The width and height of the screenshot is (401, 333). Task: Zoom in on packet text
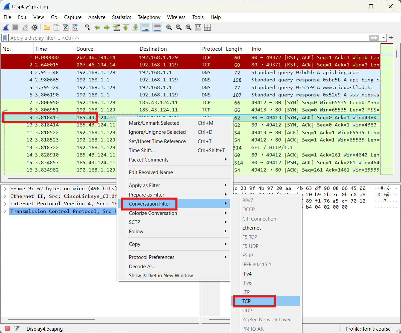click(x=169, y=27)
